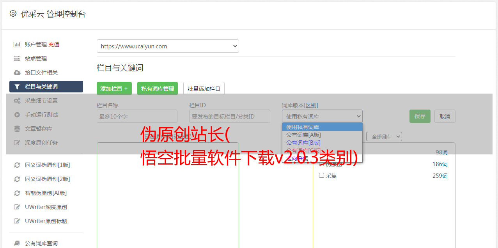Select the 栏目与关键词 sidebar item

coord(46,87)
